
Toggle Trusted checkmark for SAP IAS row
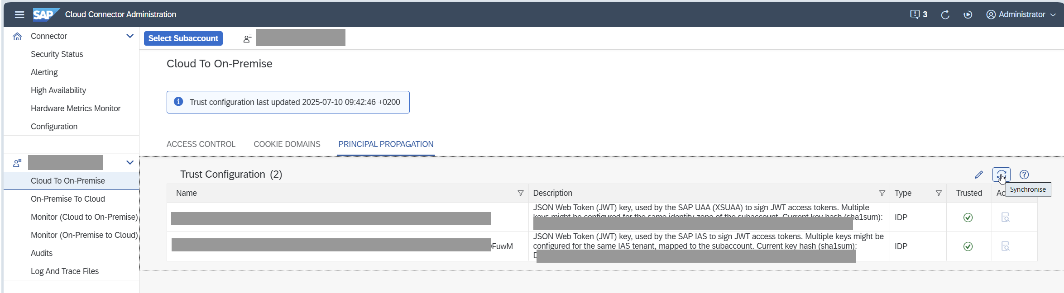click(x=968, y=246)
